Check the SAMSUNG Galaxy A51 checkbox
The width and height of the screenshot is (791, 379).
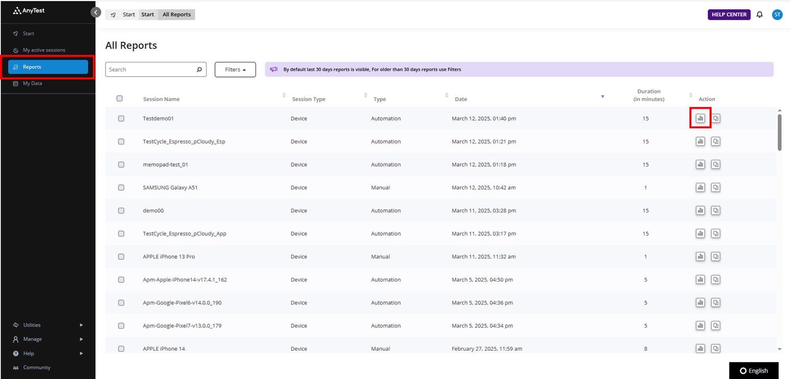coord(121,188)
